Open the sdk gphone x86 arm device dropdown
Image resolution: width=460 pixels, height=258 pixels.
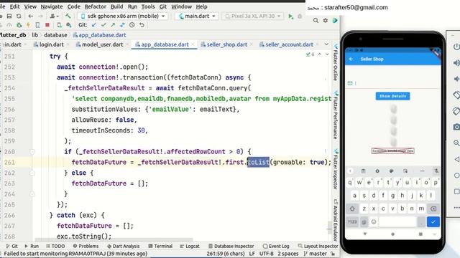point(123,16)
